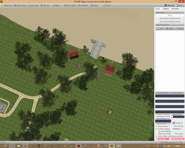Click the Delete button in the top toolbar
This screenshot has height=148, width=185.
tap(94, 5)
